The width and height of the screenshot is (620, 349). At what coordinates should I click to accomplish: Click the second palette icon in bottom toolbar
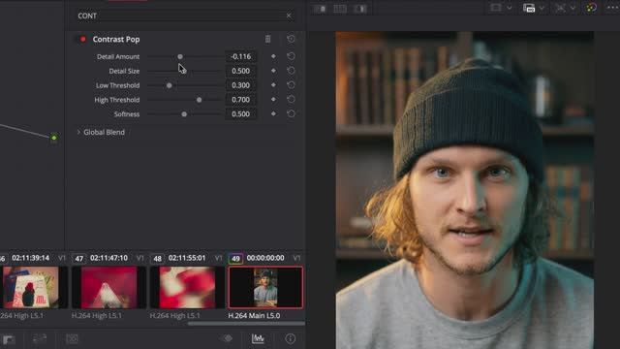click(x=40, y=338)
